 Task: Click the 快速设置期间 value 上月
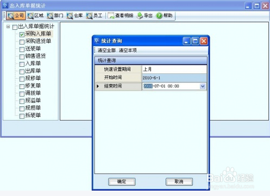pyautogui.click(x=174, y=69)
